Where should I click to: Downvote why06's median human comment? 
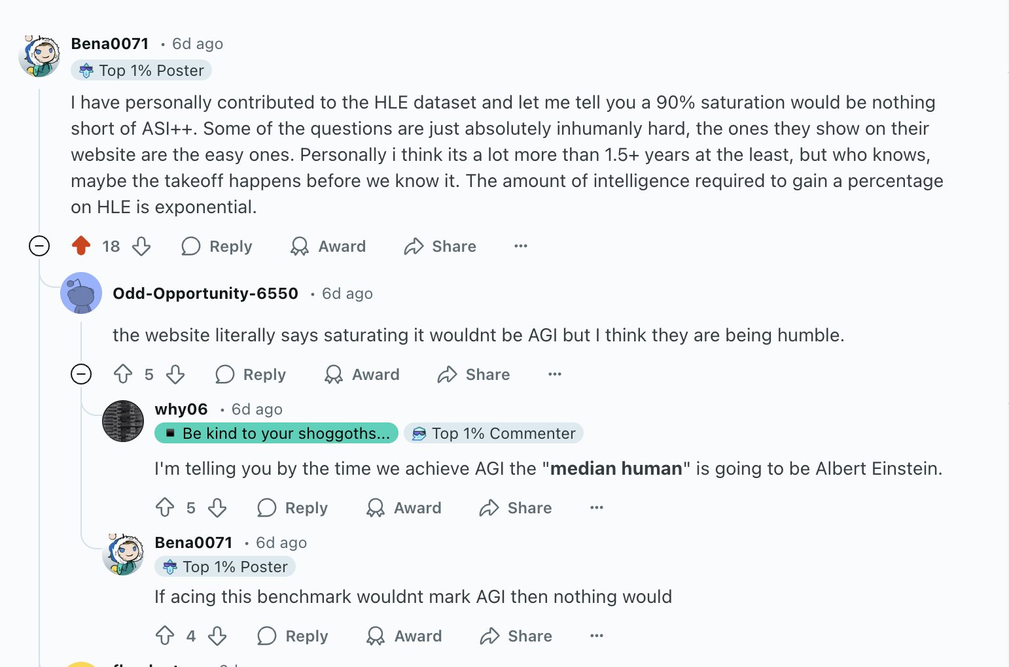[x=217, y=507]
